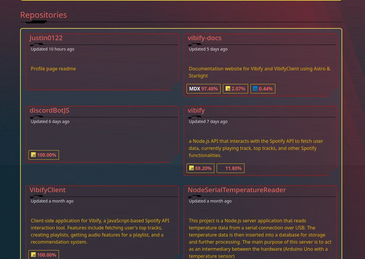Click the JS icon on VibifyClient badge
Screen dimensions: 365x259
pyautogui.click(x=34, y=255)
